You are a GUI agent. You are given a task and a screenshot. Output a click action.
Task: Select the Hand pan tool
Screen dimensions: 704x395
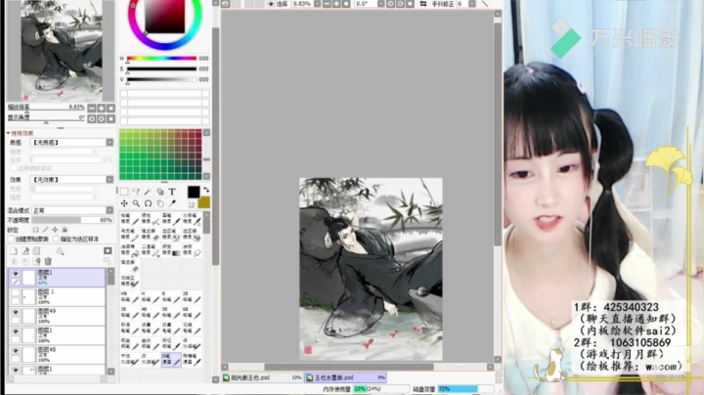(x=159, y=203)
